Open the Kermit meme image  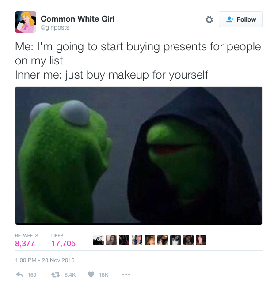click(139, 155)
